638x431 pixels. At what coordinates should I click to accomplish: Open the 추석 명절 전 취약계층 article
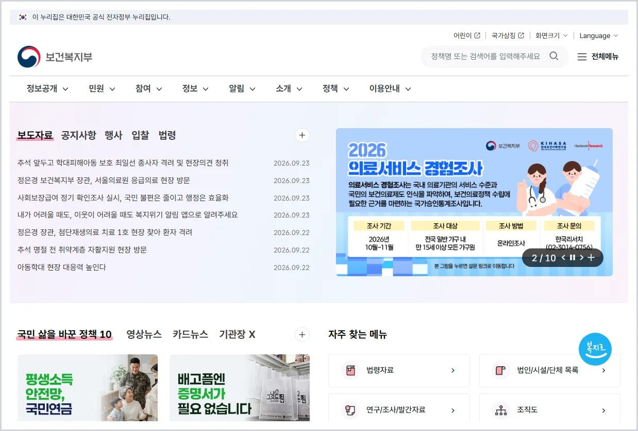click(82, 250)
